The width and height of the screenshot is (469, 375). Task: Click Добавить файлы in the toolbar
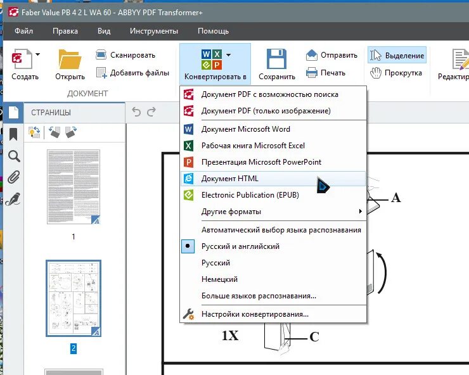coord(132,73)
